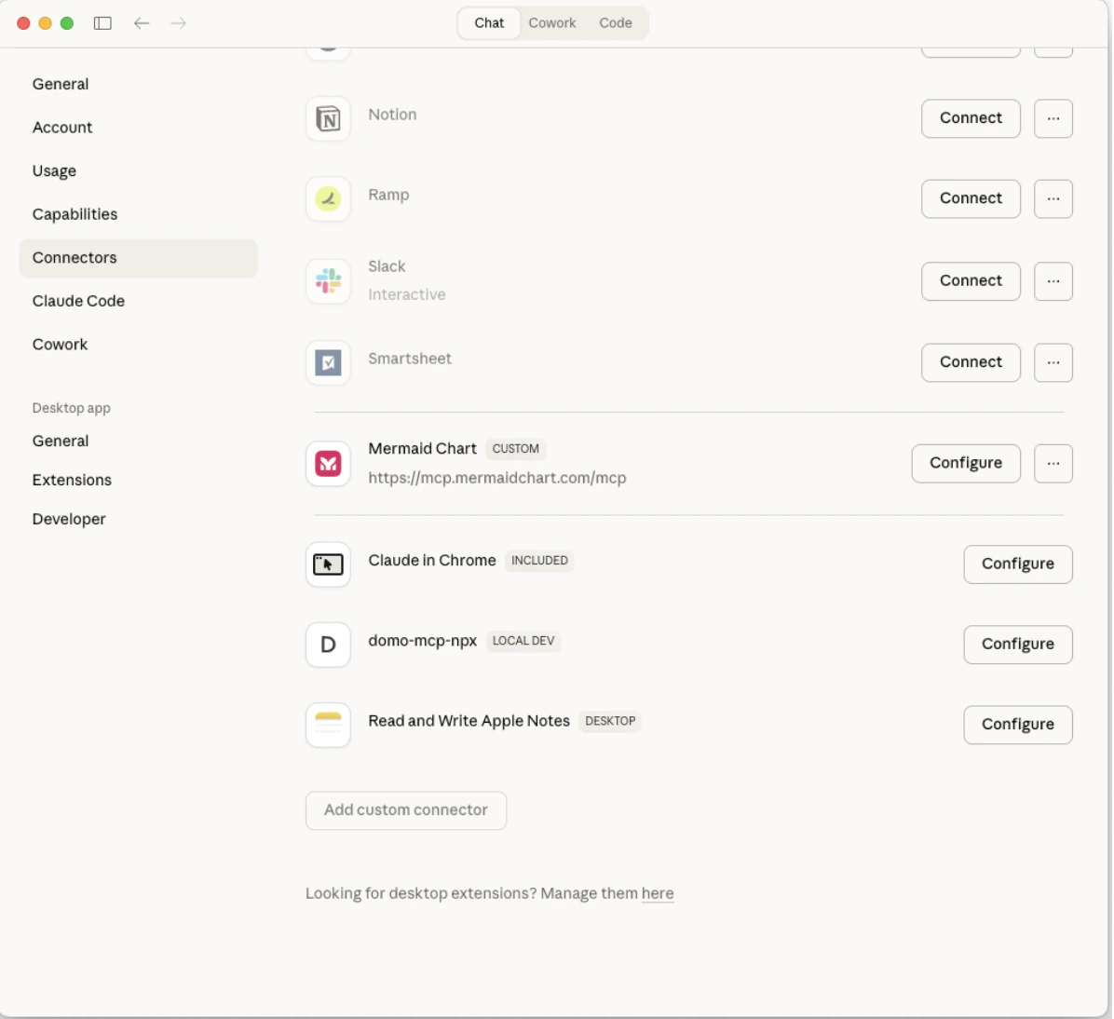Click the domo-mcp-npx D icon

[328, 645]
